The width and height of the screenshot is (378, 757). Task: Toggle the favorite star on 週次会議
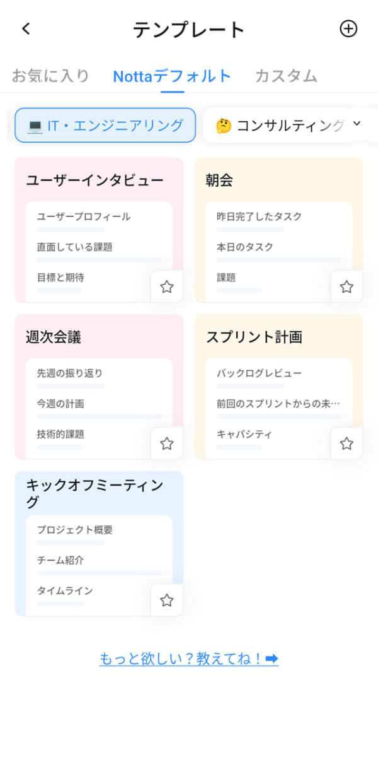click(x=167, y=443)
